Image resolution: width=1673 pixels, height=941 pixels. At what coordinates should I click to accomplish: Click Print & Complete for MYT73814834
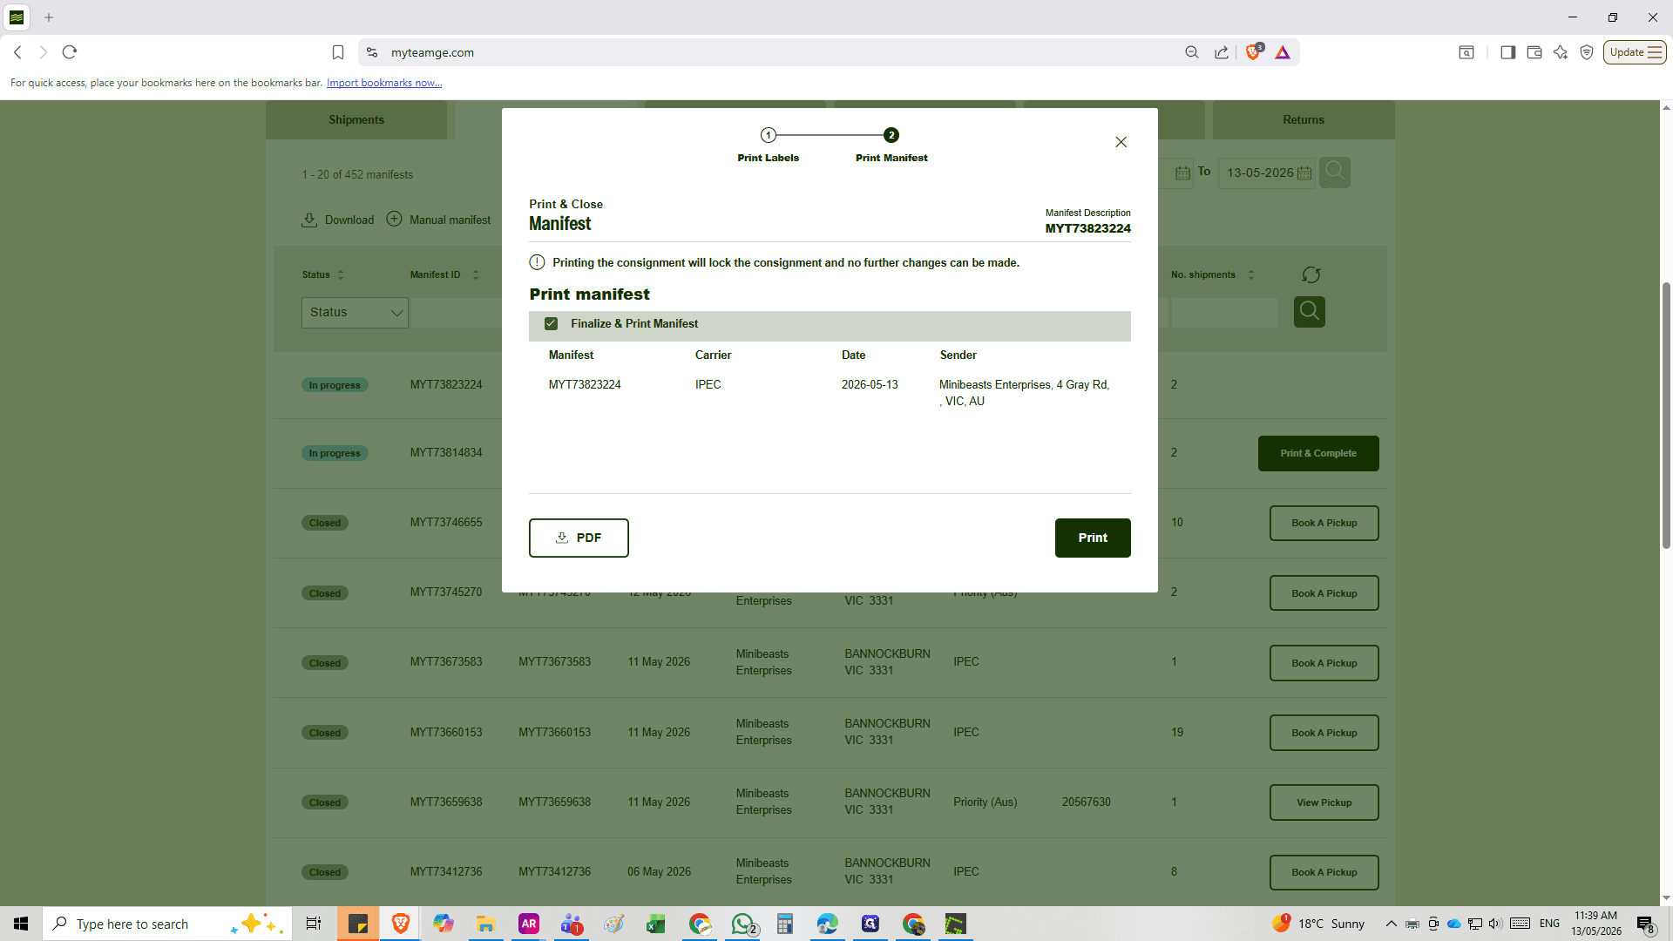pyautogui.click(x=1318, y=453)
